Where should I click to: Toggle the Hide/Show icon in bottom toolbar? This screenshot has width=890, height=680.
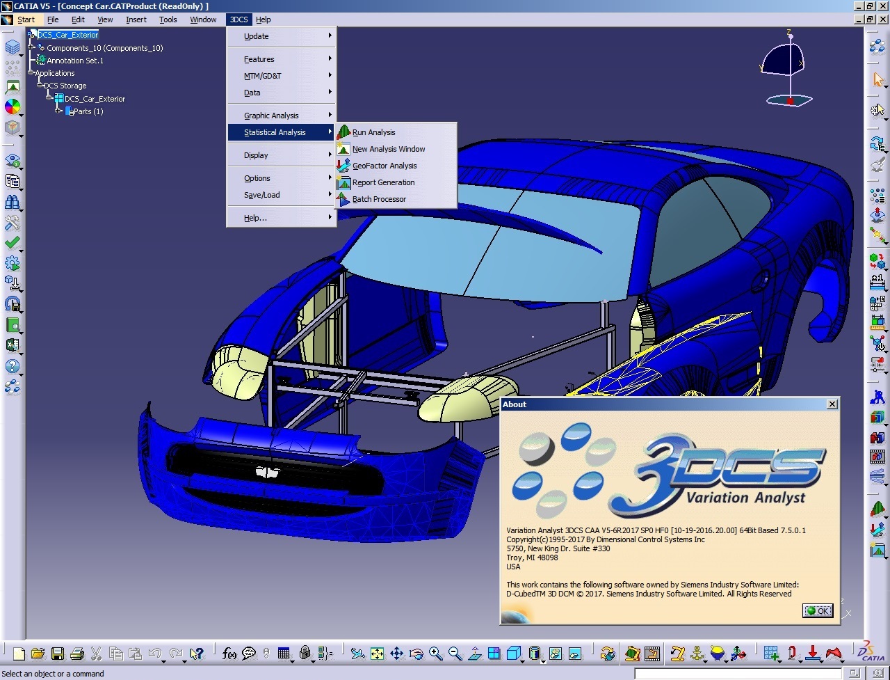tap(554, 654)
